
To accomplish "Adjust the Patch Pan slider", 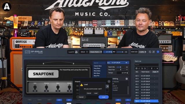I will point(121,70).
